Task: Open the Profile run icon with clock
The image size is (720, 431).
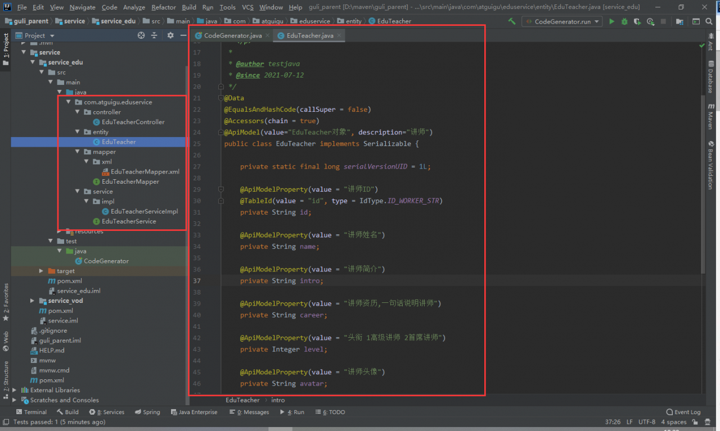Action: [651, 21]
